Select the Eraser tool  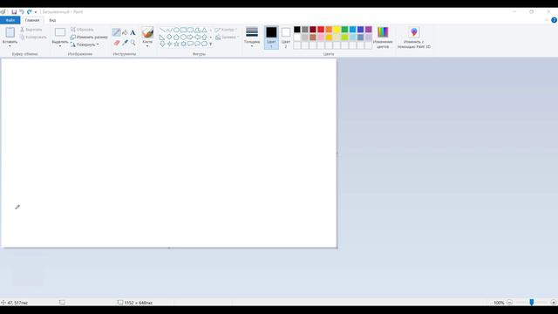coord(116,43)
